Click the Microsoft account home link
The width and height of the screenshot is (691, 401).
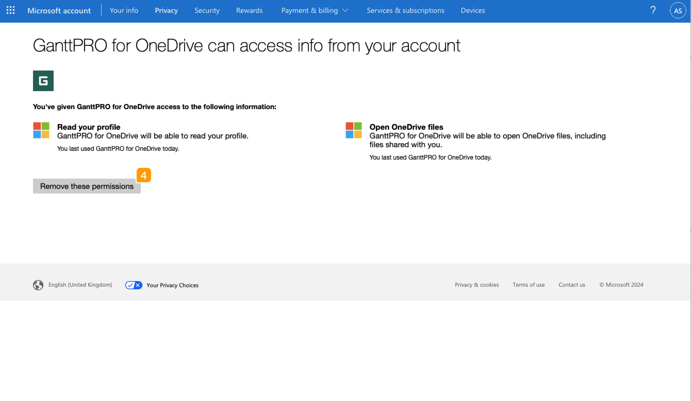[x=59, y=11]
